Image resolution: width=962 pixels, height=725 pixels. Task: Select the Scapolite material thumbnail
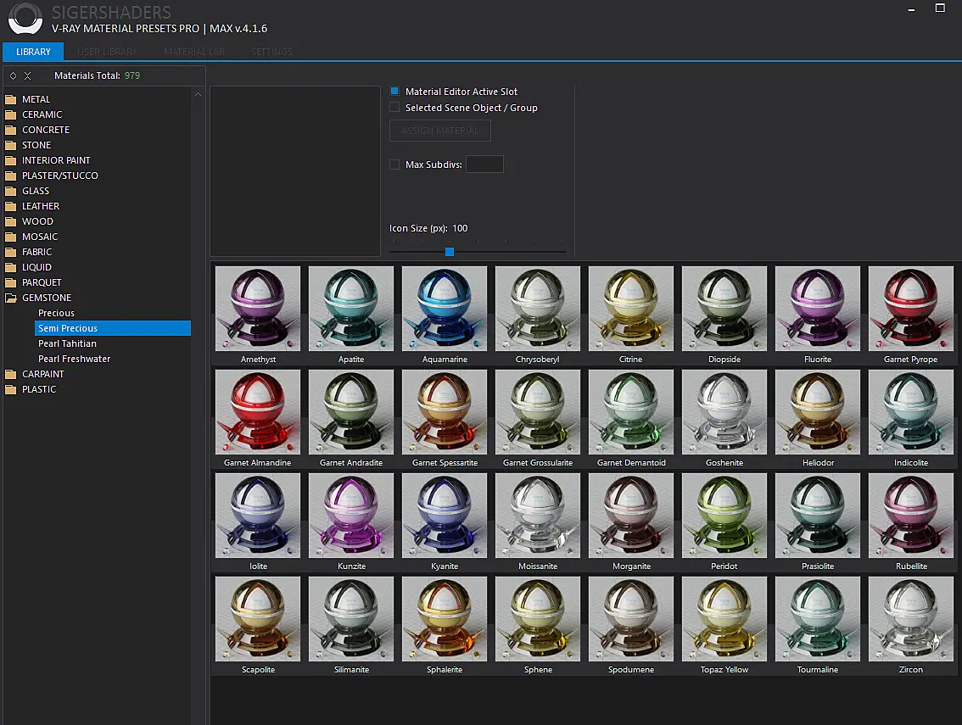(x=258, y=619)
